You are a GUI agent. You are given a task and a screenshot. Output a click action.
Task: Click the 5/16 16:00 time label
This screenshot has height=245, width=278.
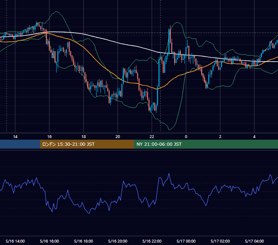(x=49, y=241)
